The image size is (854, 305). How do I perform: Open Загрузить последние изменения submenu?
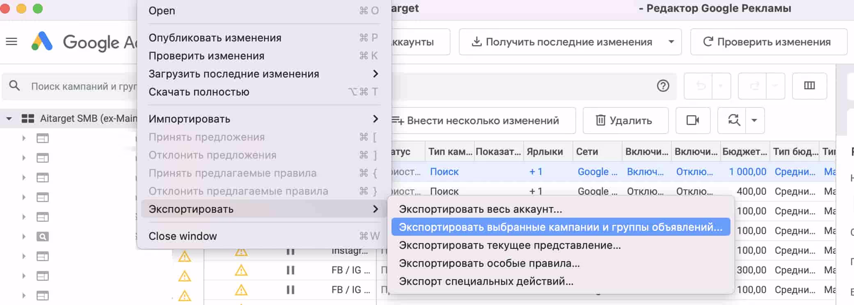264,74
